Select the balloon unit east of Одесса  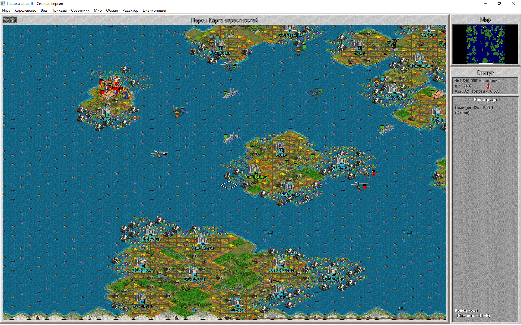(x=177, y=112)
